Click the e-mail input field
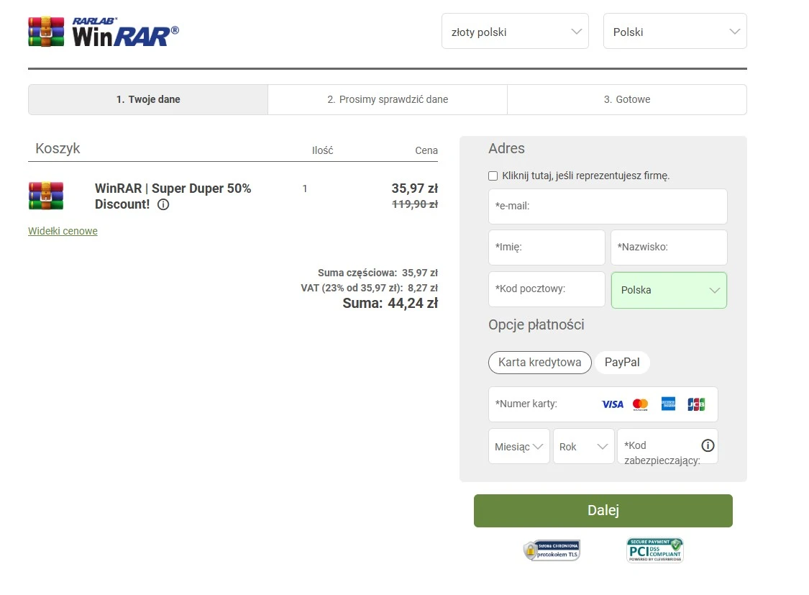Screen dimensions: 809x595 click(608, 206)
